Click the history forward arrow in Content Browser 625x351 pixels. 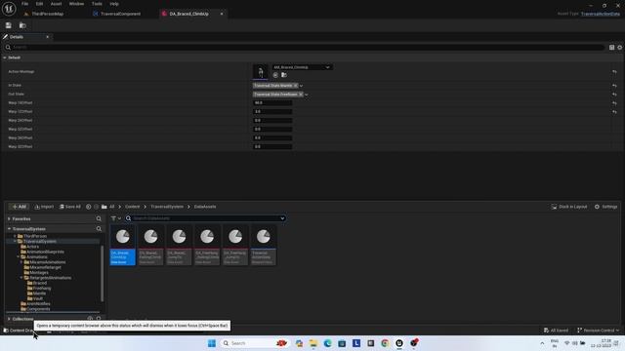click(x=96, y=207)
